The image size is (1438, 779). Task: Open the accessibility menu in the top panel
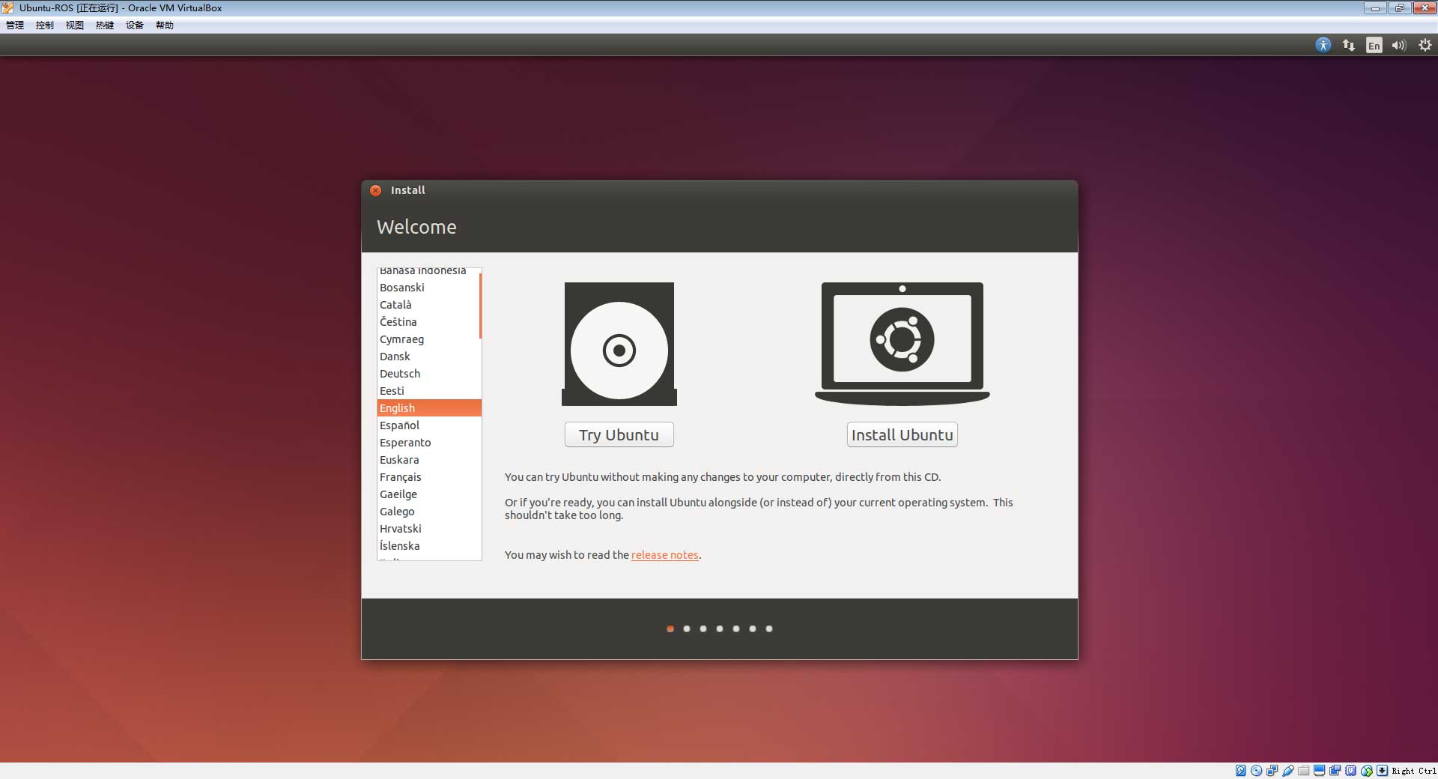pos(1323,45)
